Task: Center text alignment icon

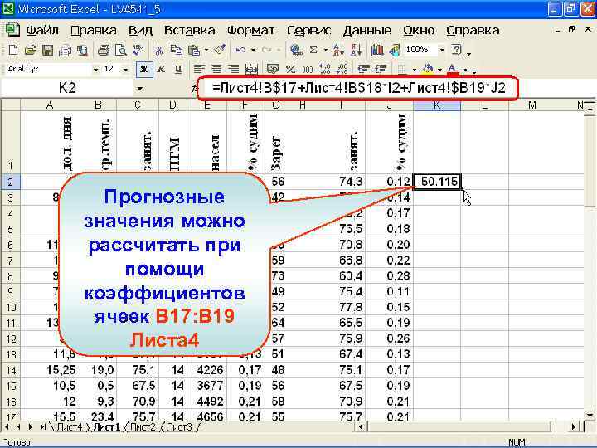Action: click(216, 70)
